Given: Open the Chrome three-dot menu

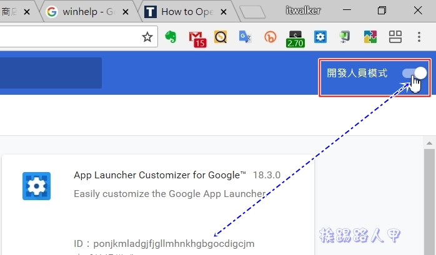Looking at the screenshot, I should (x=419, y=37).
